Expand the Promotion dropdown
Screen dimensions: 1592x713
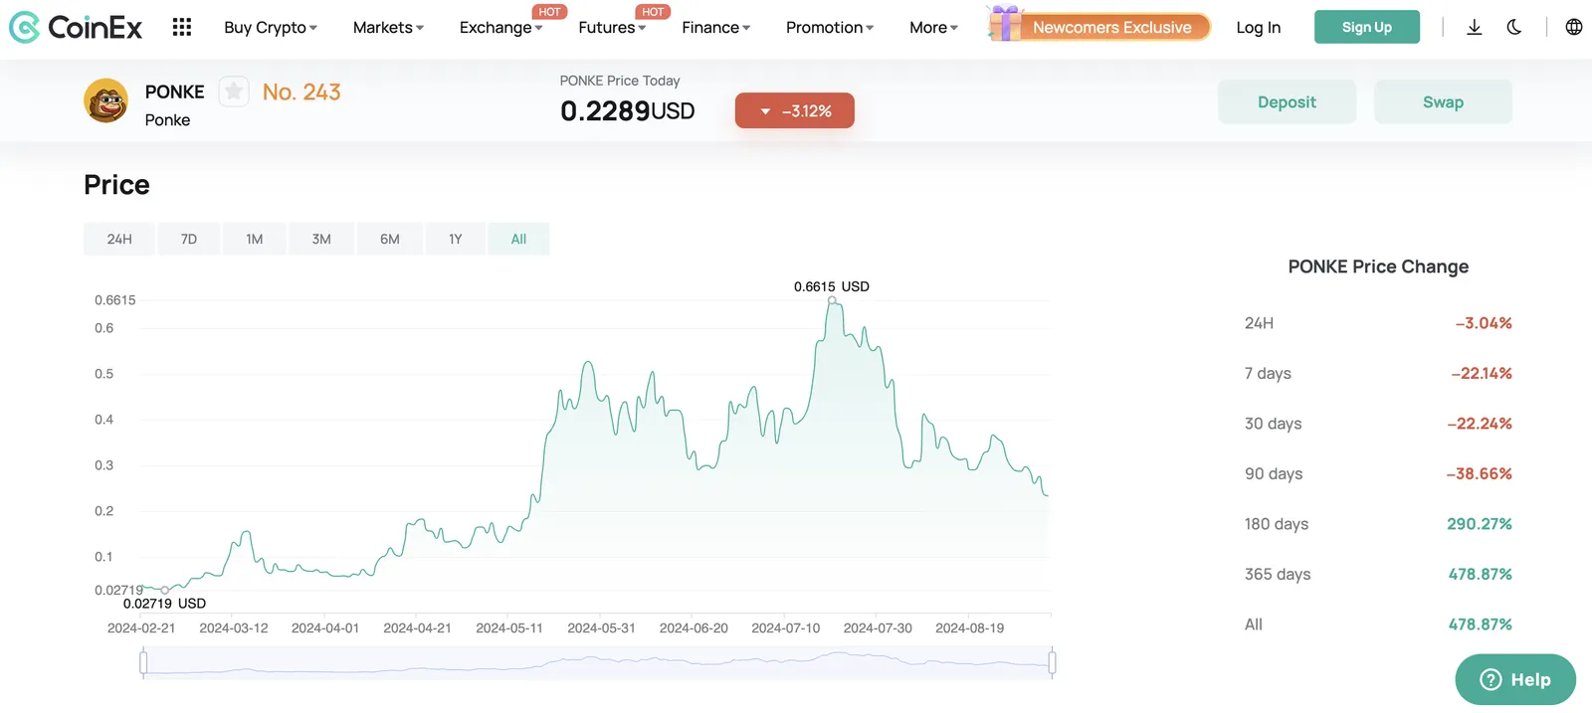(830, 28)
